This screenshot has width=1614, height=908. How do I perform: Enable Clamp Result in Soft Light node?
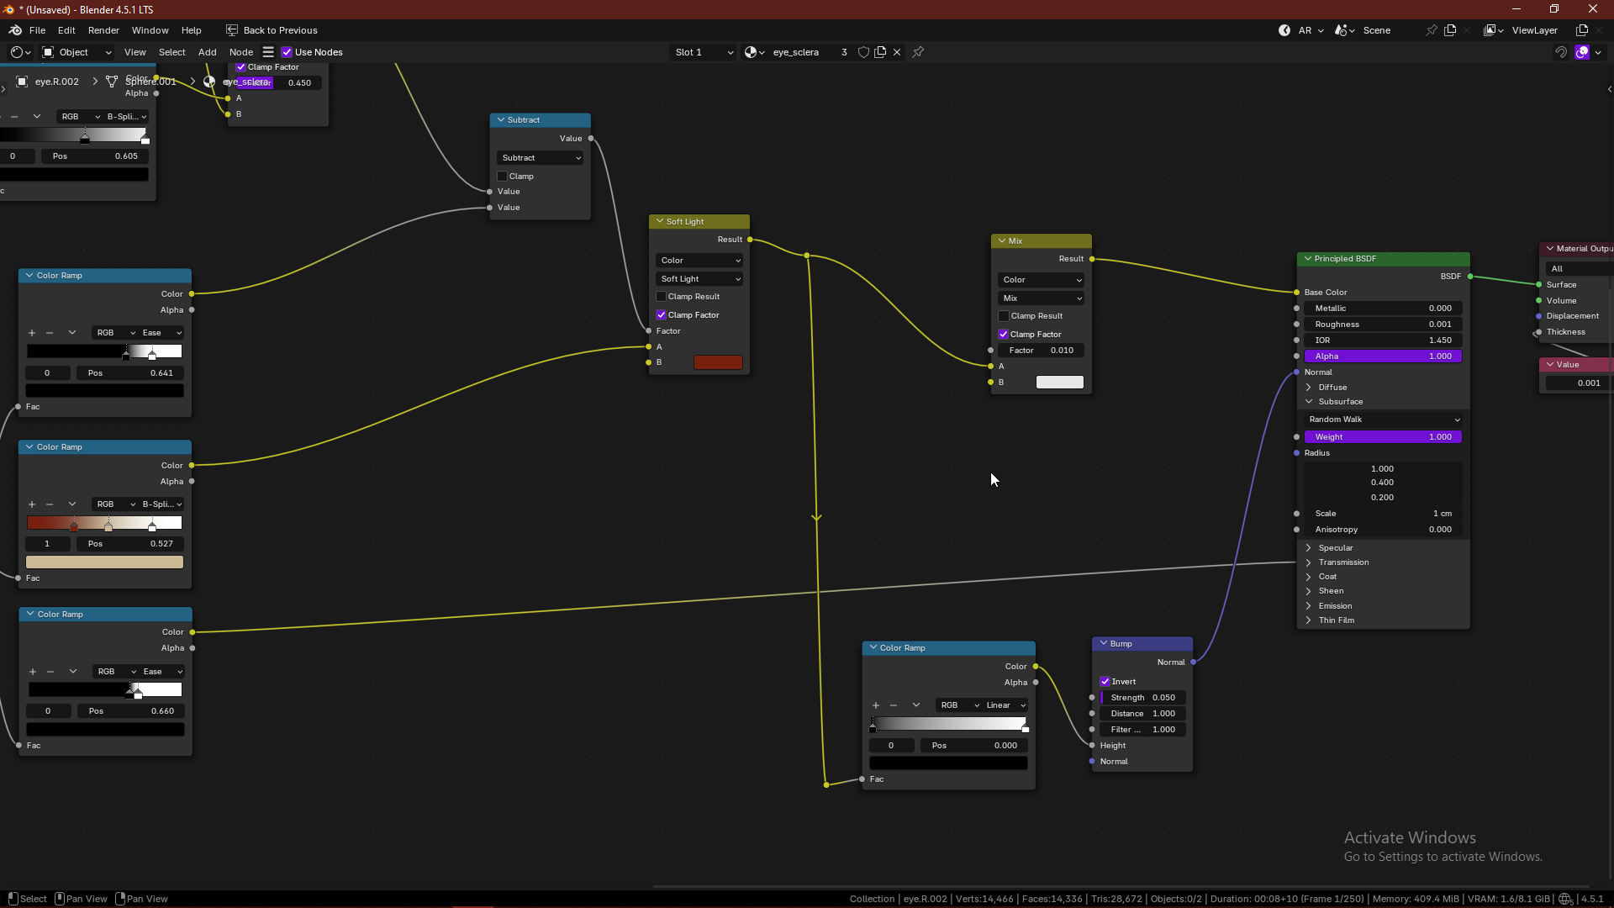(x=661, y=297)
